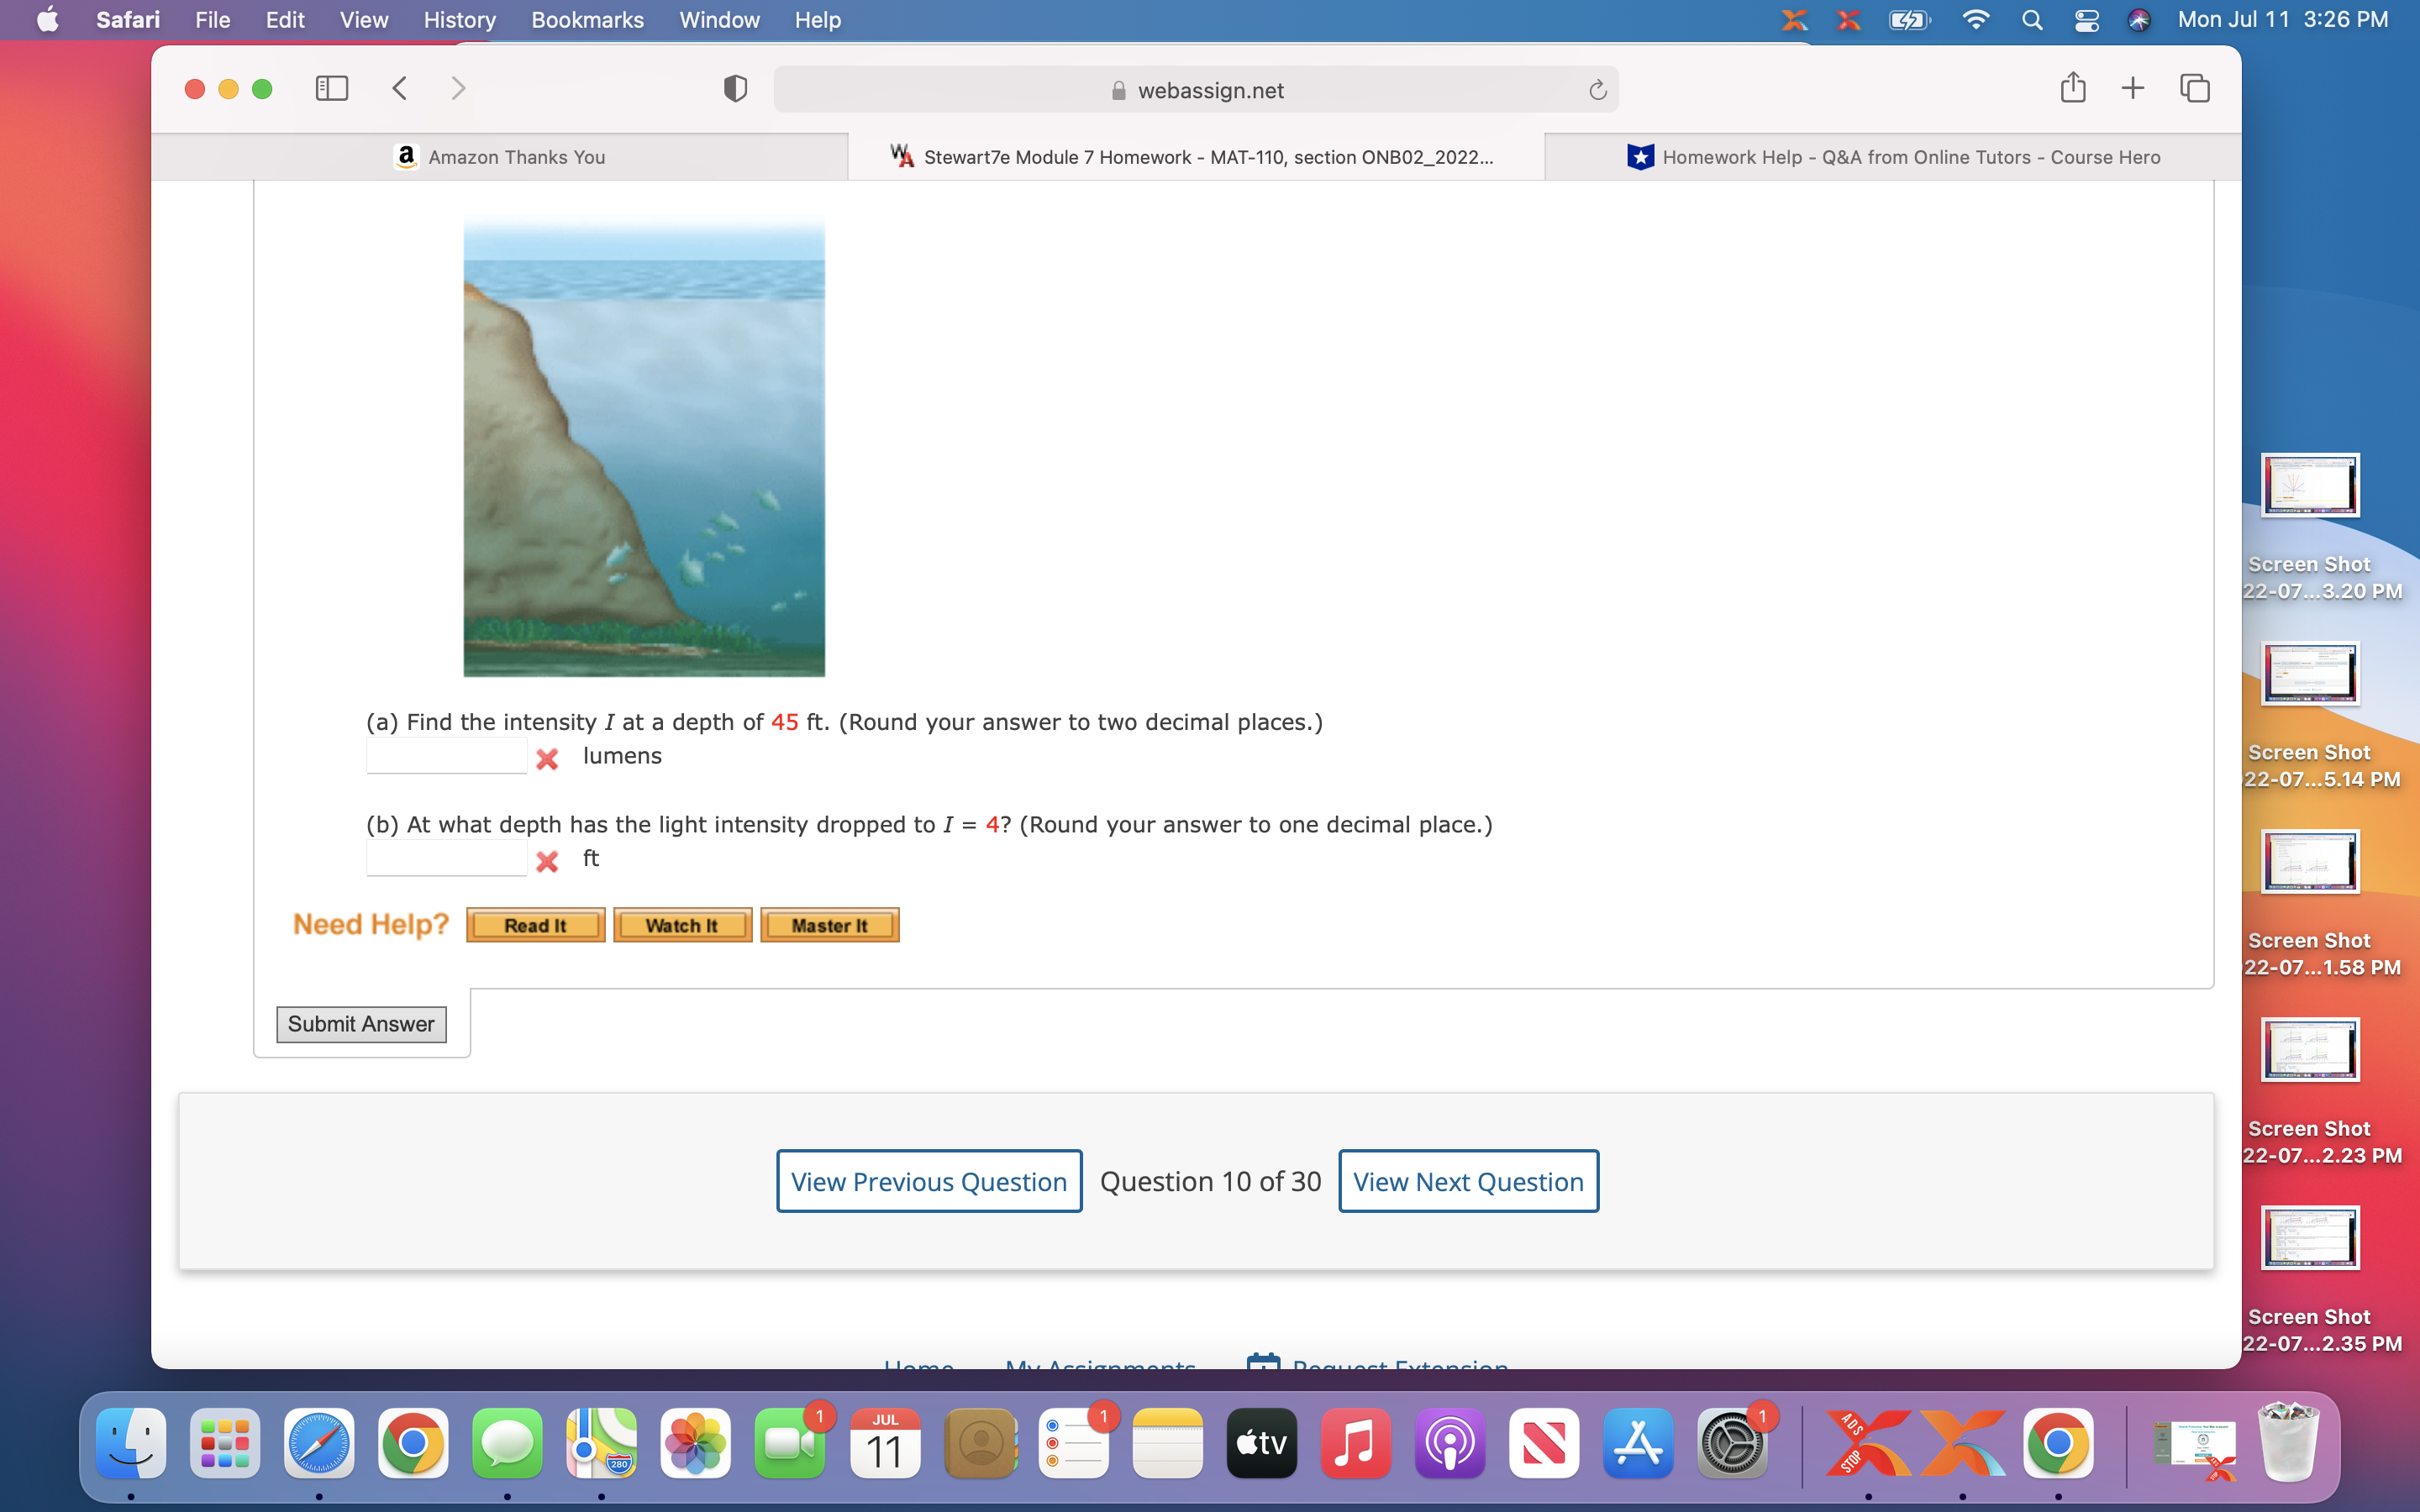Click the Read It help button
This screenshot has height=1512, width=2420.
(x=535, y=924)
